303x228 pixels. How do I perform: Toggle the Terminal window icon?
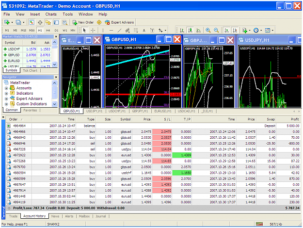point(56,22)
